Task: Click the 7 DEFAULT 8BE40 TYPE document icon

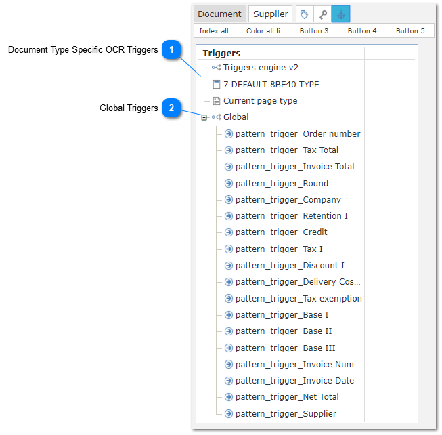Action: (216, 85)
